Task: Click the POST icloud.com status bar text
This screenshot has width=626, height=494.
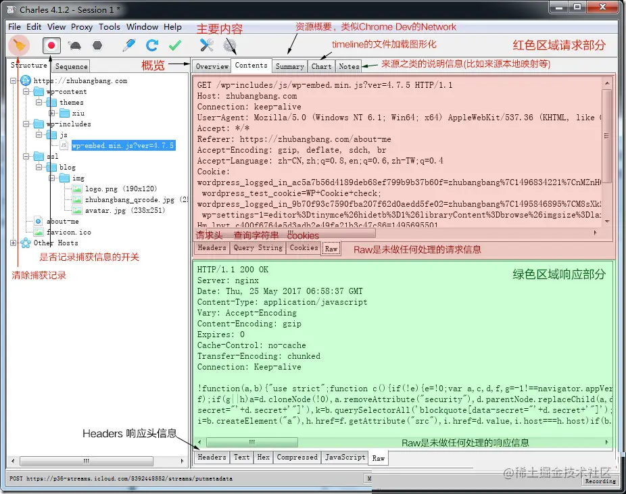Action: pos(121,478)
